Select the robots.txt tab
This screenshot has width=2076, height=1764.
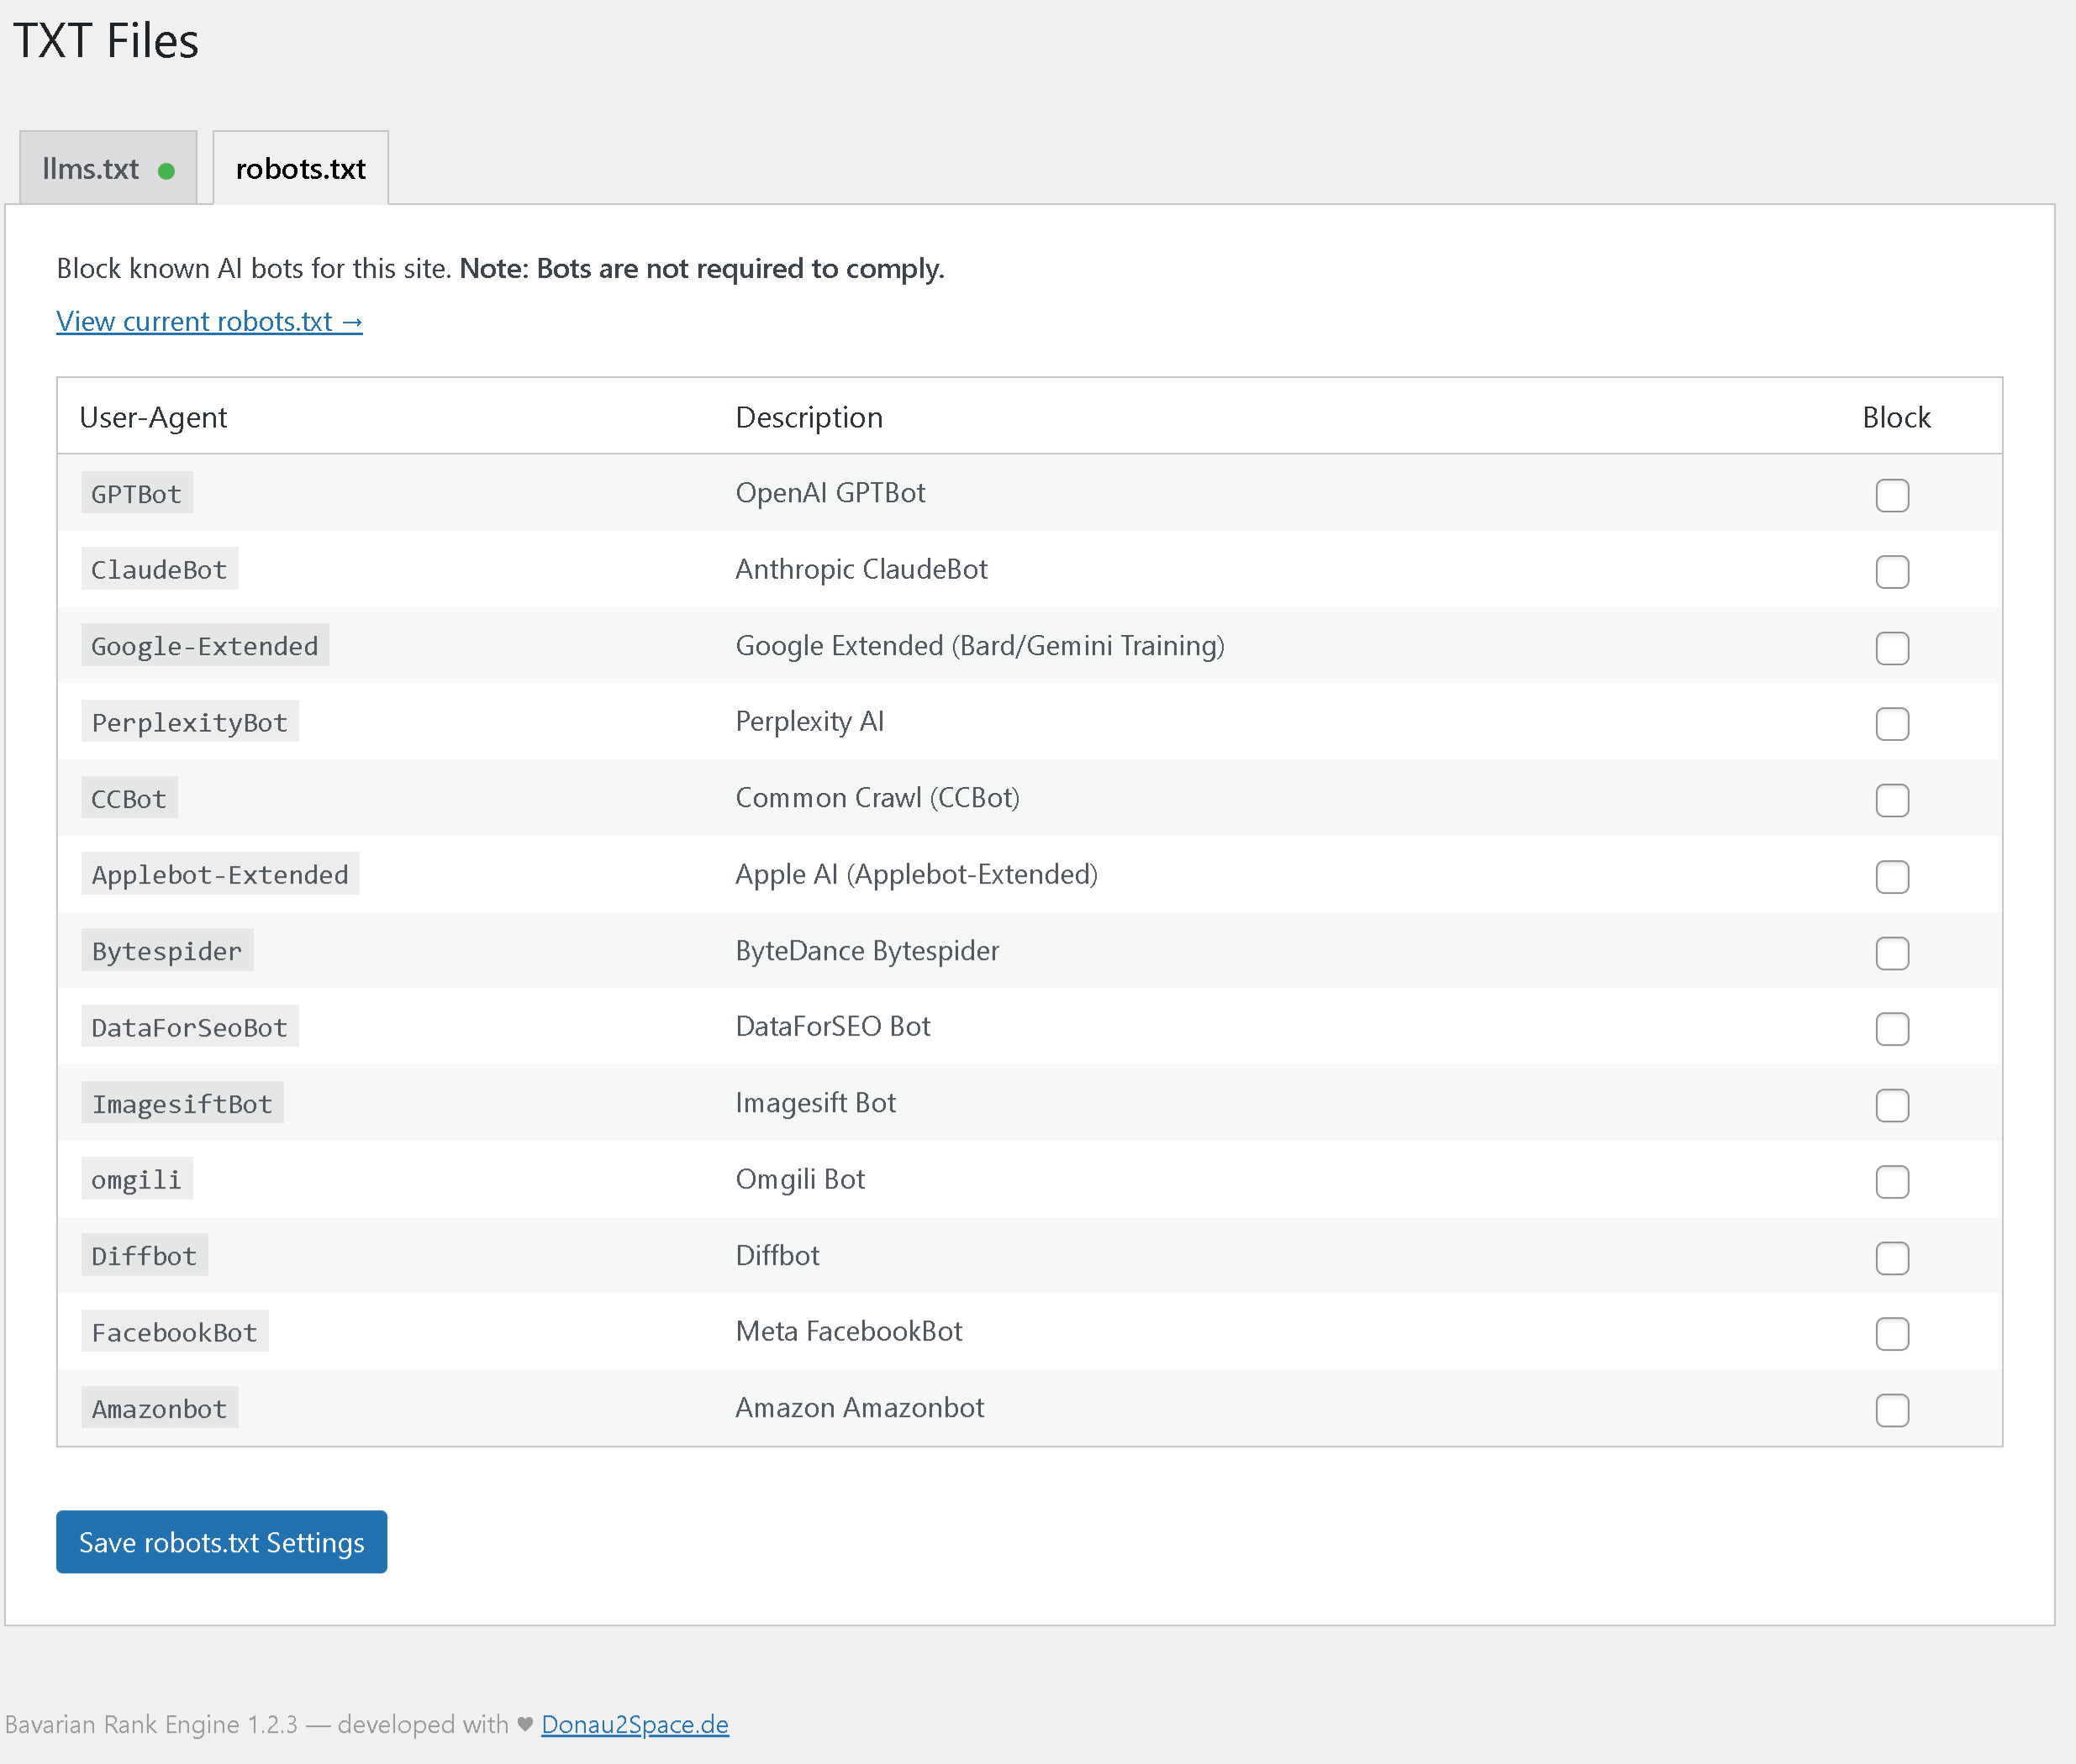[x=299, y=169]
